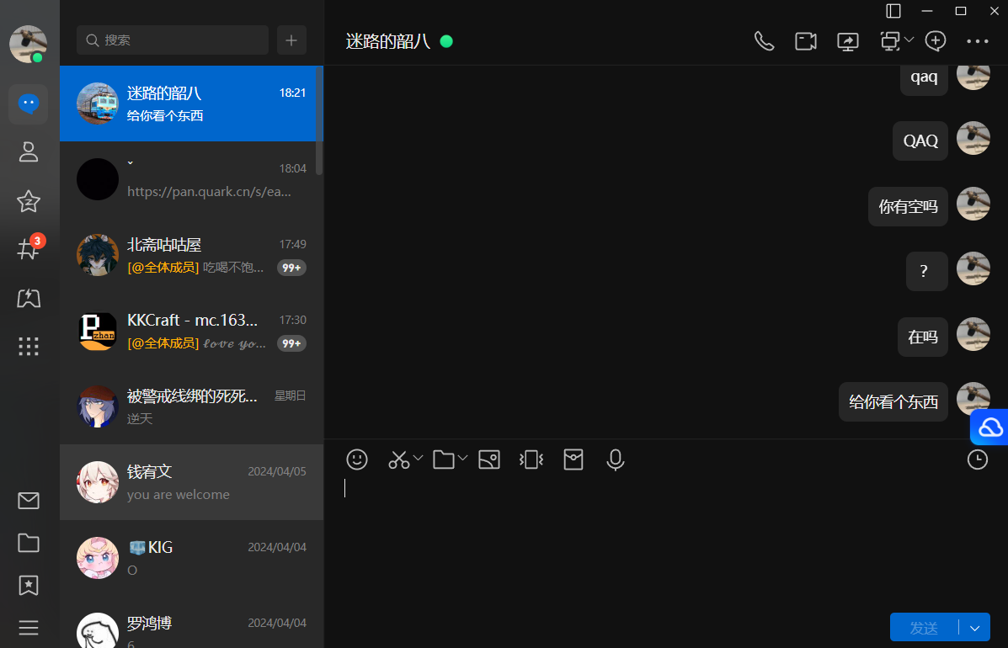Click the 北斋咕咕屋 group avatar

(98, 255)
